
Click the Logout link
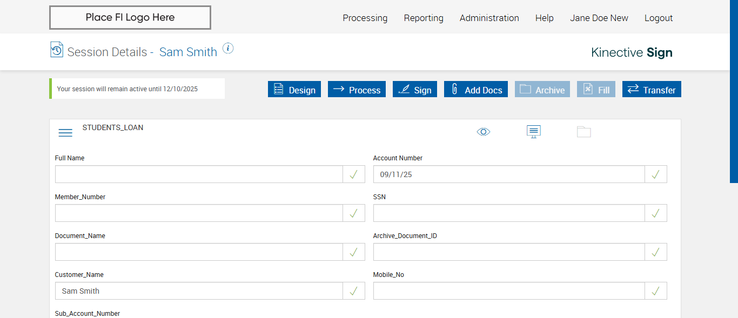pos(659,18)
